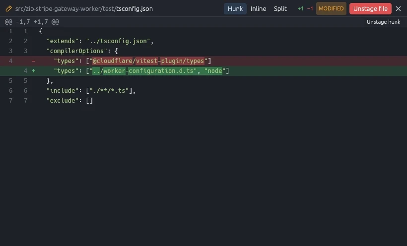This screenshot has height=246, width=407.
Task: Click the +1 additions count
Action: pos(301,8)
